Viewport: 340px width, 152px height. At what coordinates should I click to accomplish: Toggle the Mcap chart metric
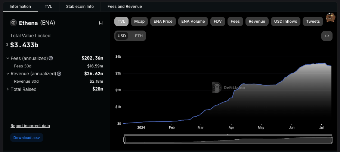click(139, 21)
